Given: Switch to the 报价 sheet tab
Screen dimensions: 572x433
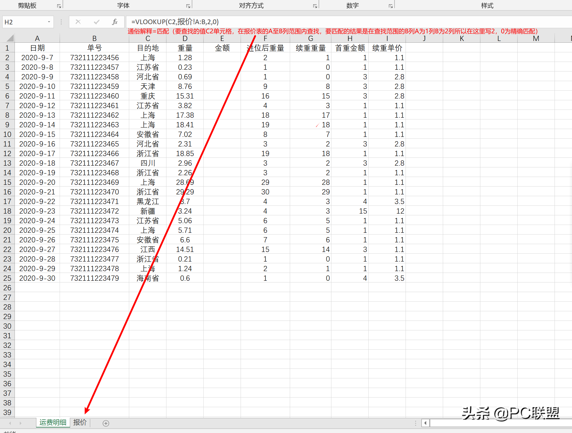Looking at the screenshot, I should [80, 423].
